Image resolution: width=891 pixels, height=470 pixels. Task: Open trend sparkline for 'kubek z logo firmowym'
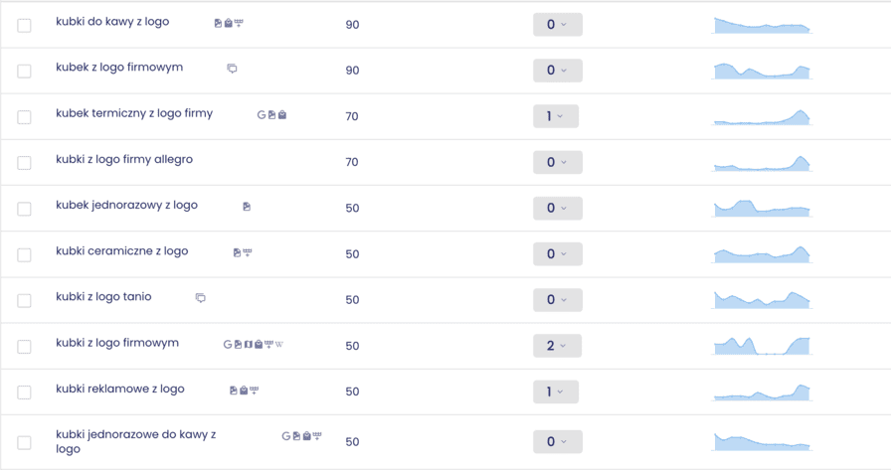(762, 71)
